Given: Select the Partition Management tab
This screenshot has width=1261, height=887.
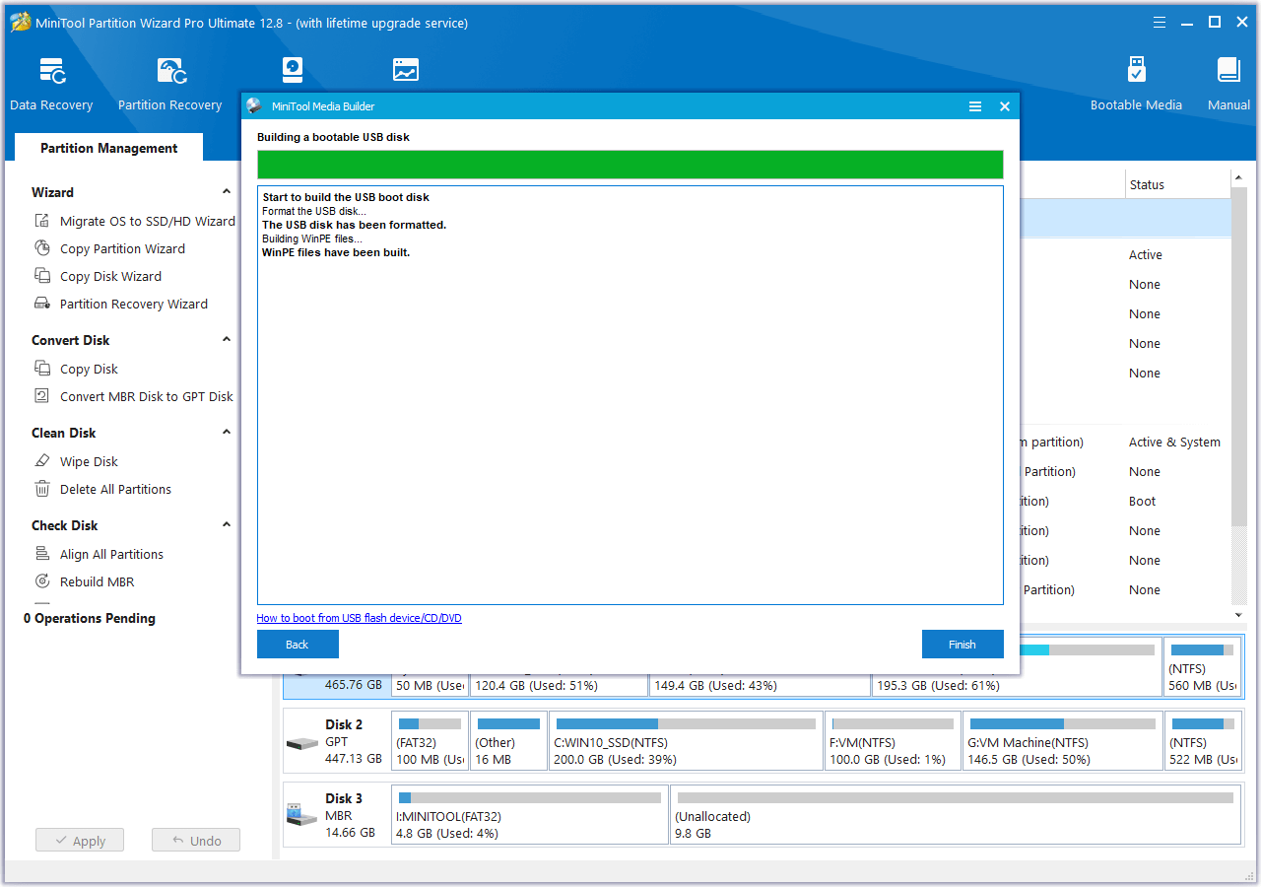Looking at the screenshot, I should [x=109, y=148].
